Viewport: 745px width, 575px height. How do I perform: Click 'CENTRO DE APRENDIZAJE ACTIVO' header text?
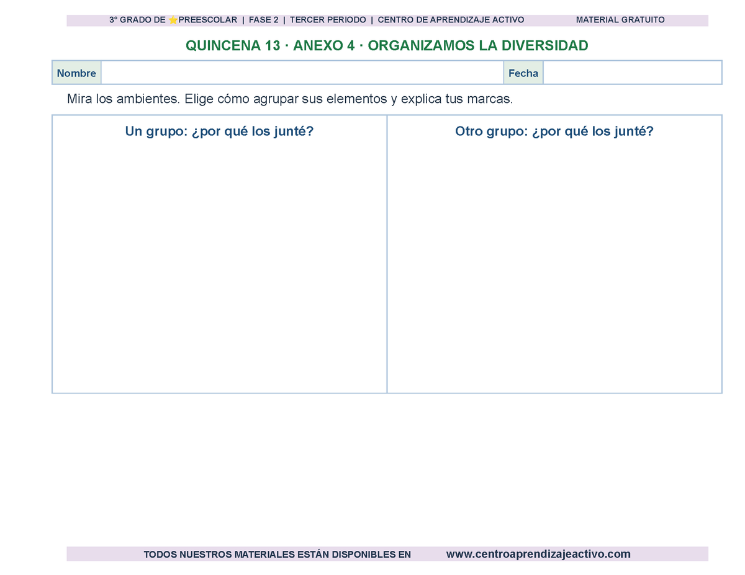click(451, 20)
